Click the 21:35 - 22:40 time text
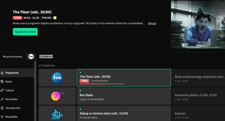225x121 pixels. pyautogui.click(x=181, y=81)
